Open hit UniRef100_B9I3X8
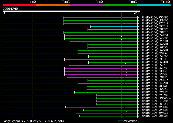This screenshot has height=123, width=173. coord(155,30)
